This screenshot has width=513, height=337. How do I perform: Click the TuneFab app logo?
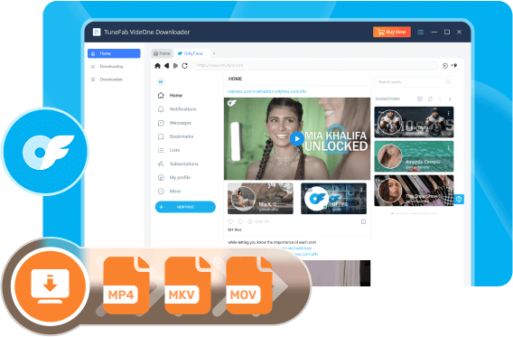97,32
